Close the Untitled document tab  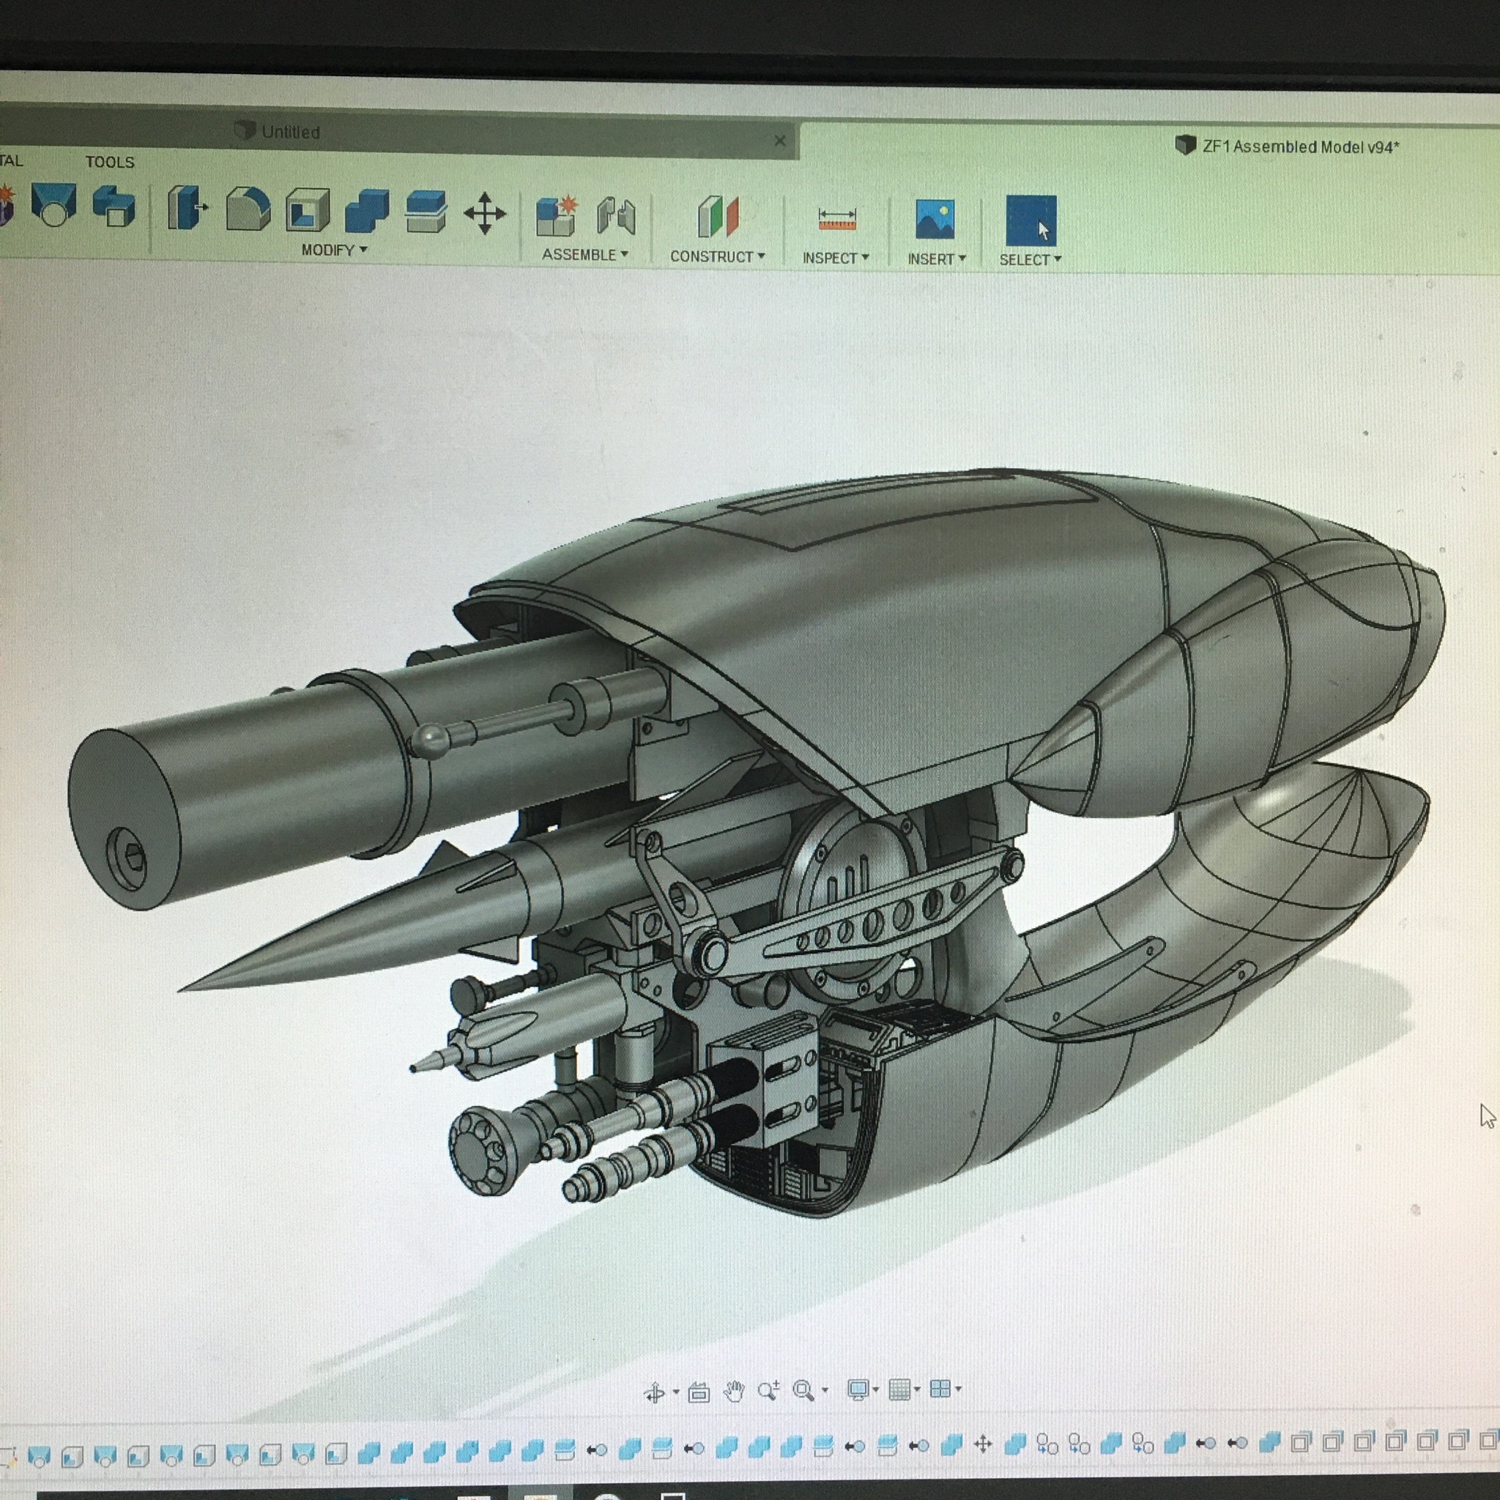click(779, 141)
